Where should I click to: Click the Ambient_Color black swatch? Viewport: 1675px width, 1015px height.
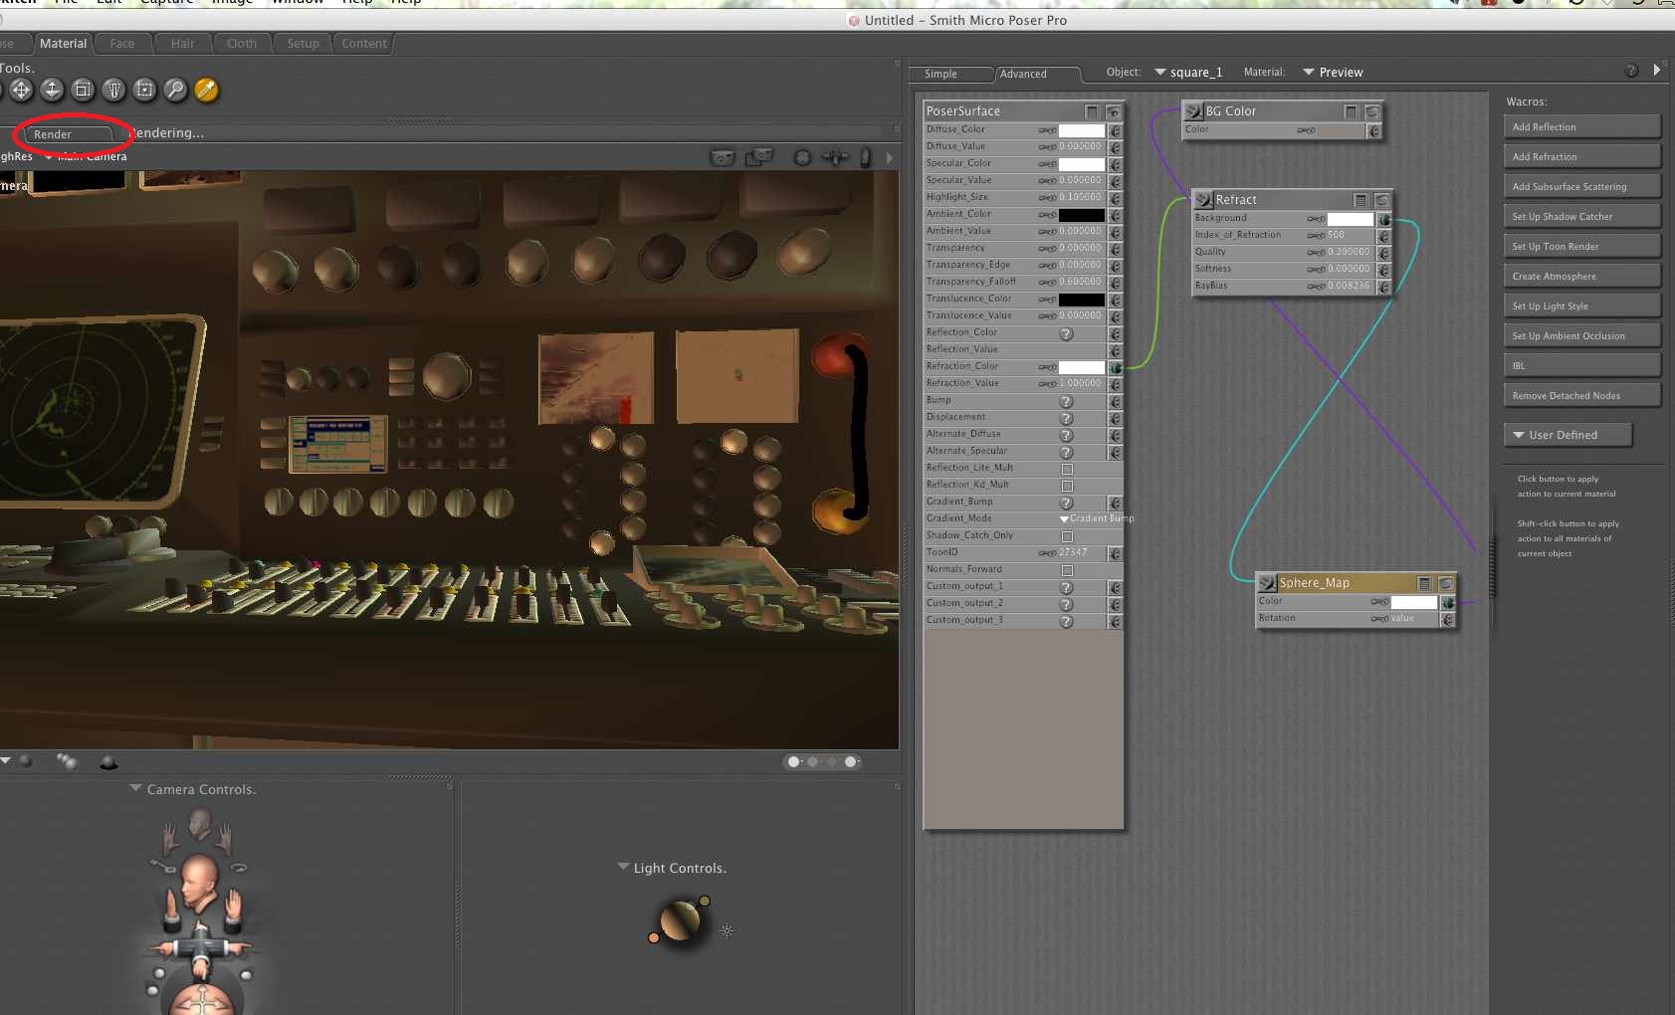coord(1081,215)
